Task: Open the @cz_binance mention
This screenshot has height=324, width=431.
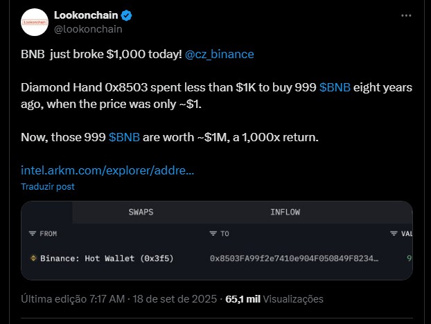Action: pos(220,54)
